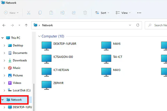Click the Search Network input field
Screen dimensions: 167x111
click(156, 25)
